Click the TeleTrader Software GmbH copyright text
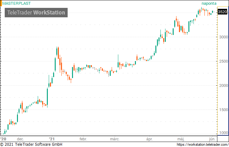Image resolution: width=229 pixels, height=147 pixels. [x=31, y=144]
